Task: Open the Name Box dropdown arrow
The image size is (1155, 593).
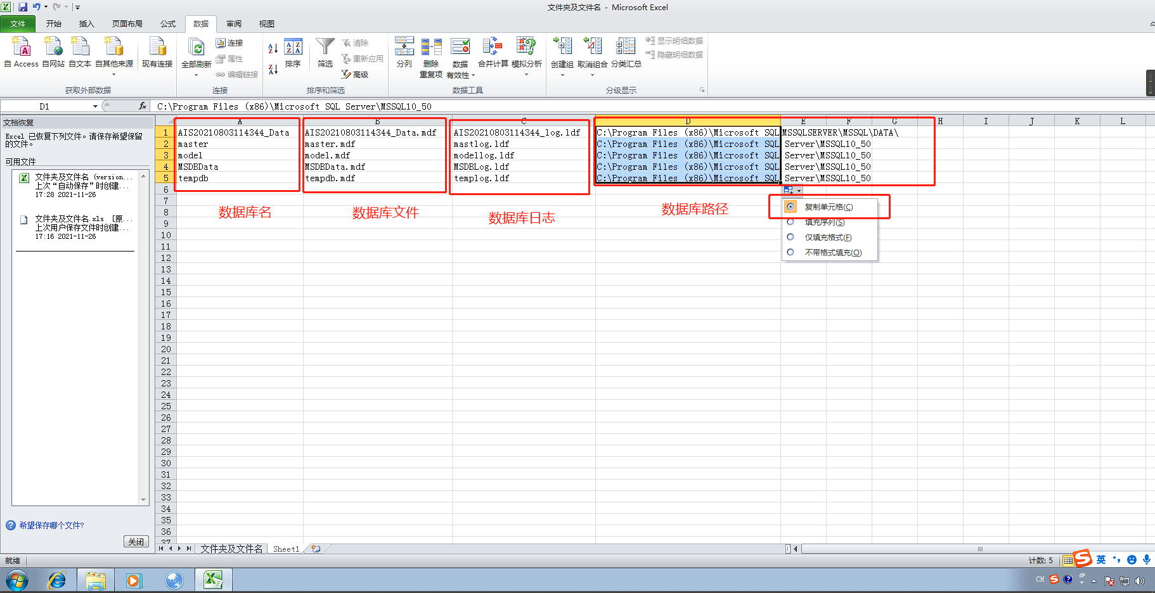Action: click(95, 106)
